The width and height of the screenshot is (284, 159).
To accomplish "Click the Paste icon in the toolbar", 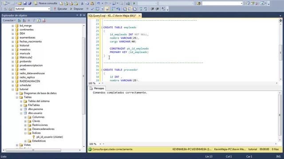I will 92,4.
